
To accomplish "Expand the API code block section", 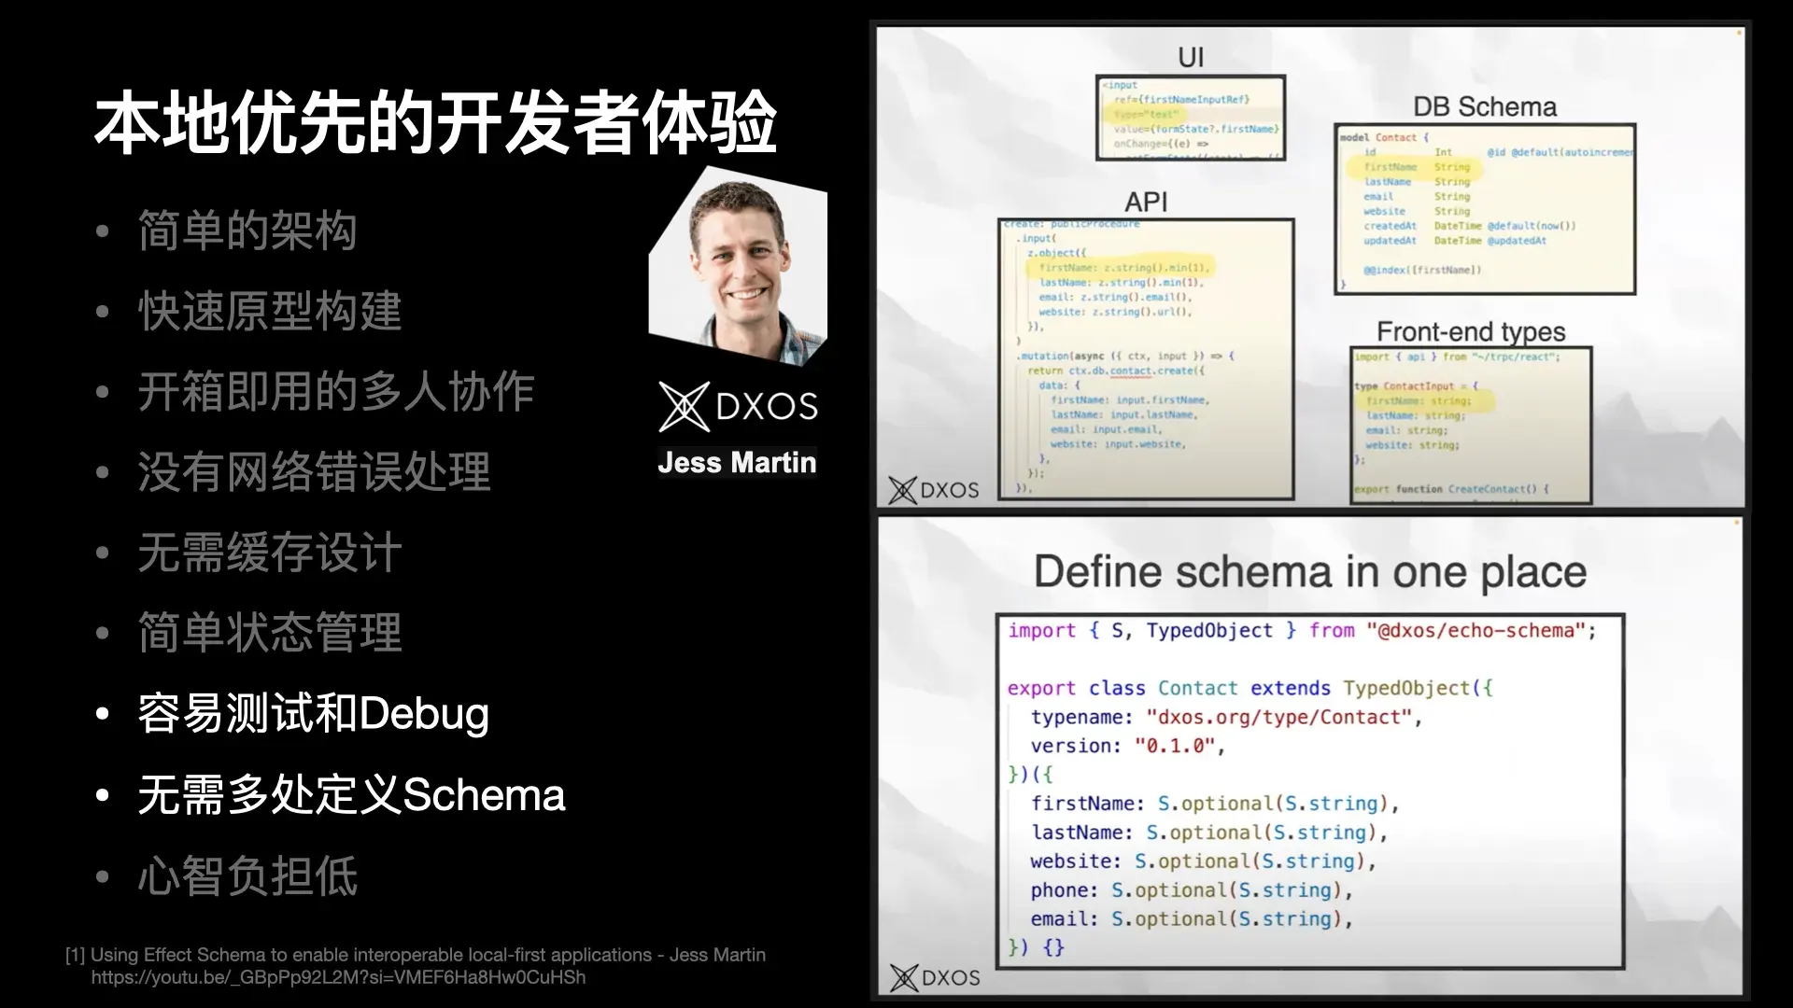I will tap(1144, 356).
